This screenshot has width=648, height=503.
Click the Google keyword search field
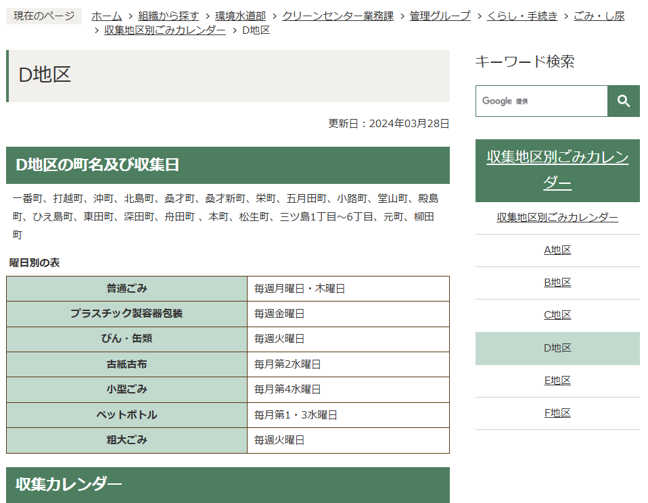coord(541,101)
